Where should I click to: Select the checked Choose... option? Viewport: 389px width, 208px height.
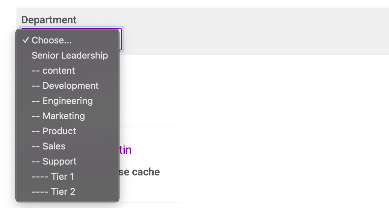[67, 40]
